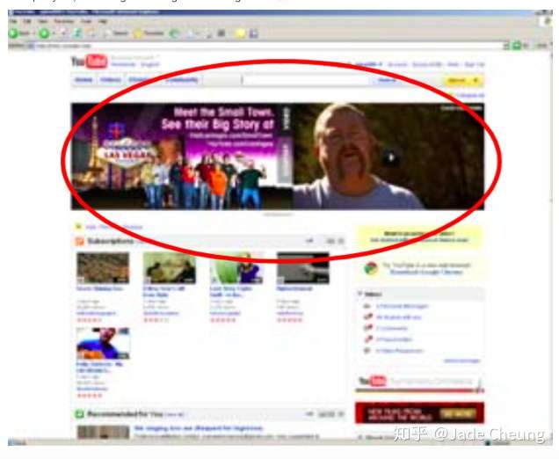
Task: Click the yellow Upload button
Action: tap(463, 81)
